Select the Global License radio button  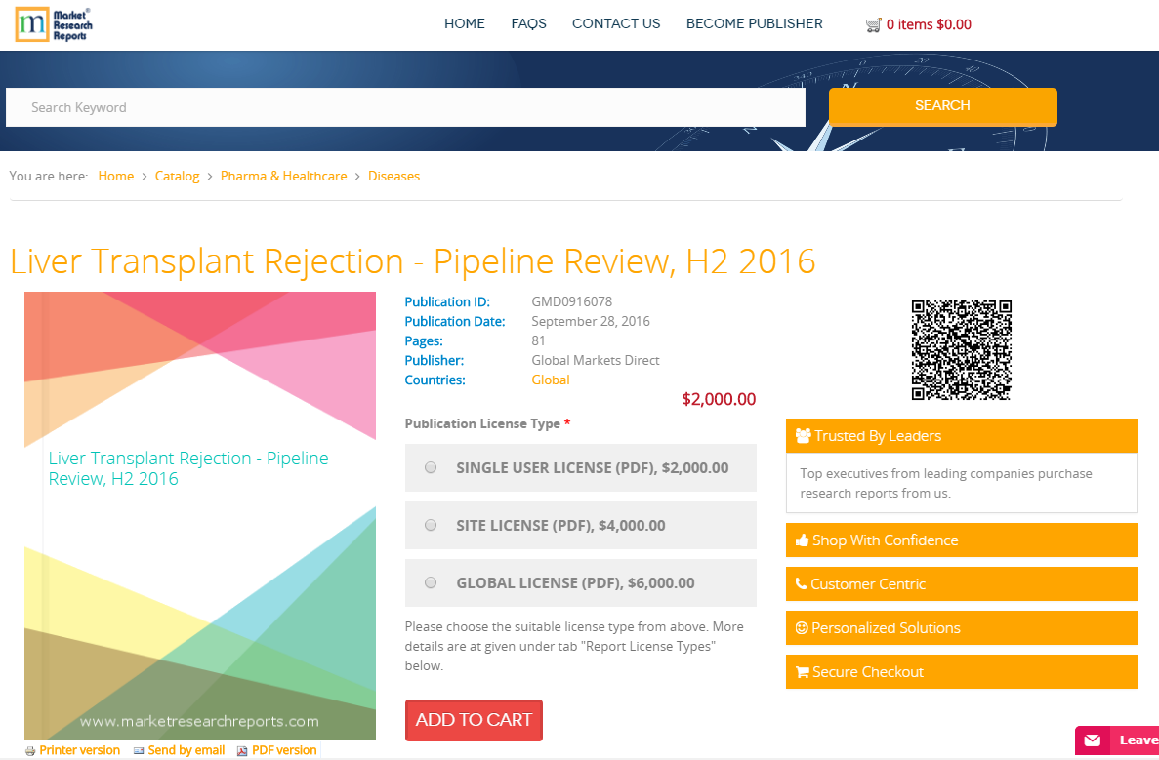click(430, 582)
